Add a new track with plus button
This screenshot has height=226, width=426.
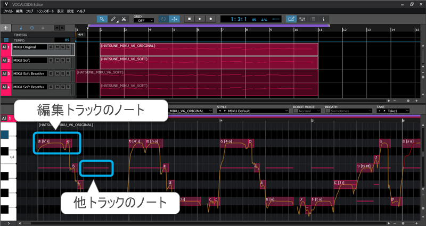[6, 28]
